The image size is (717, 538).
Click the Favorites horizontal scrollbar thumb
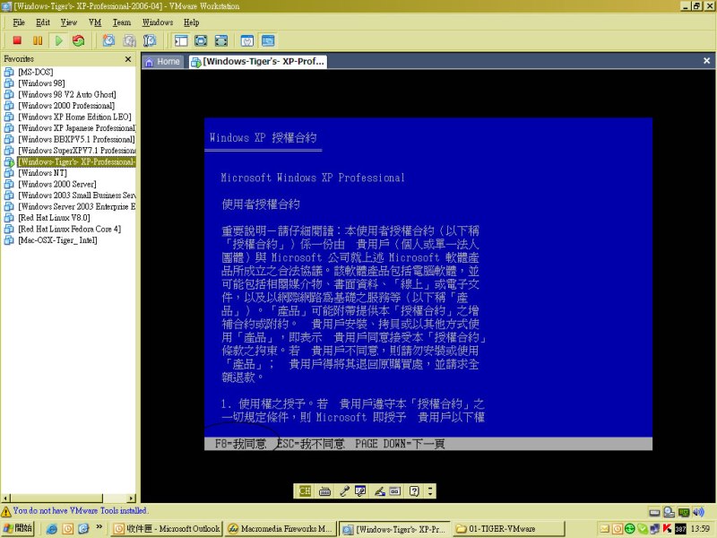(x=56, y=499)
